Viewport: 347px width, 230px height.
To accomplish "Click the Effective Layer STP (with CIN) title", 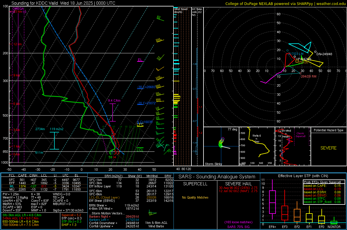I will click(303, 176).
